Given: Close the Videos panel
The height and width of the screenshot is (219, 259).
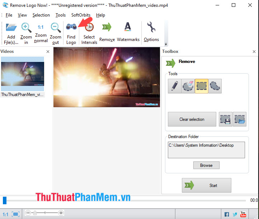Looking at the screenshot, I should 48,52.
